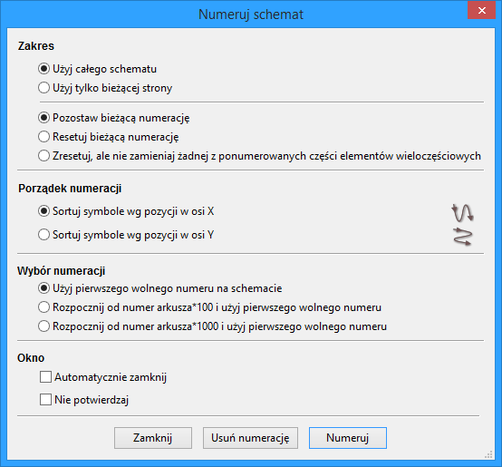Choose 'Resetuj bieżącą numerację' radio button
Viewport: 502px width, 467px height.
[x=108, y=137]
